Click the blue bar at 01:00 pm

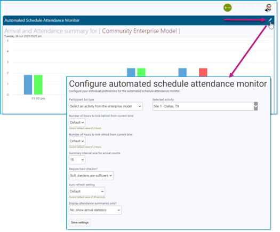tap(28, 84)
